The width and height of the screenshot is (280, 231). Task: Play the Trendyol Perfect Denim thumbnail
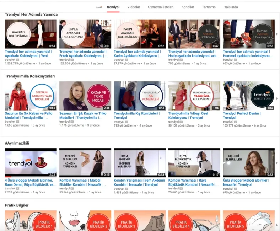click(x=249, y=96)
